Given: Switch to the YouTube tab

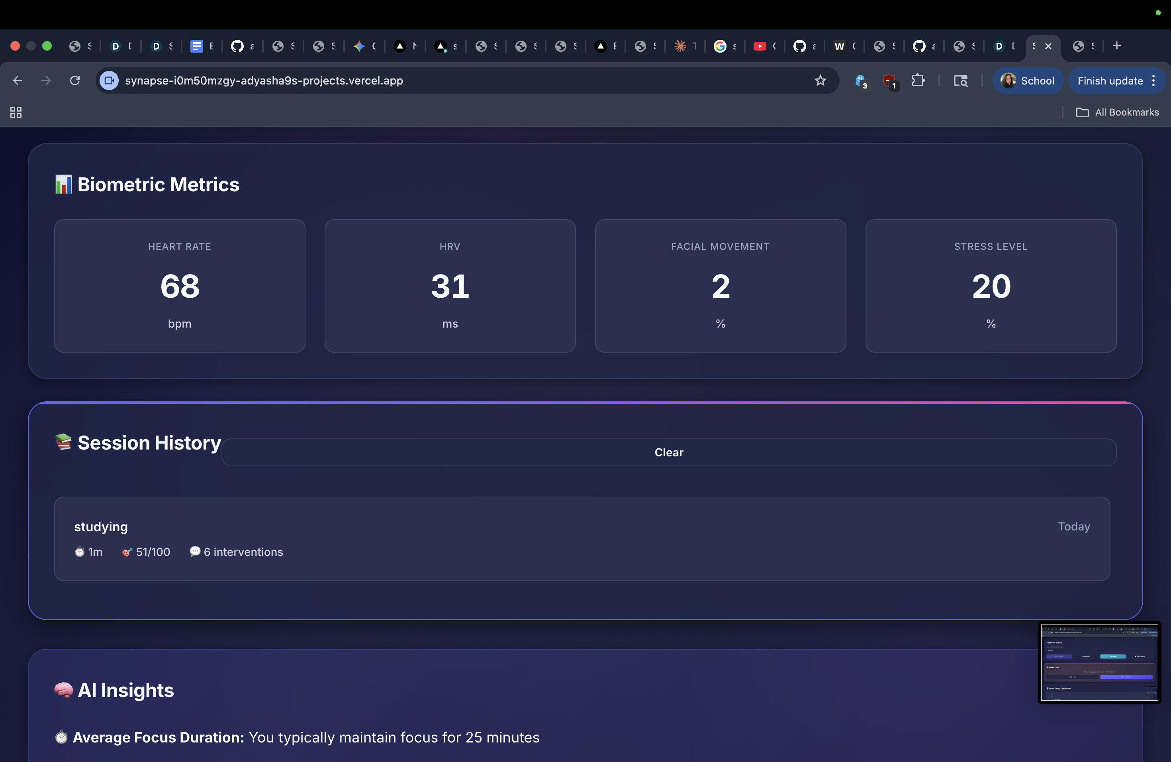Looking at the screenshot, I should (760, 46).
